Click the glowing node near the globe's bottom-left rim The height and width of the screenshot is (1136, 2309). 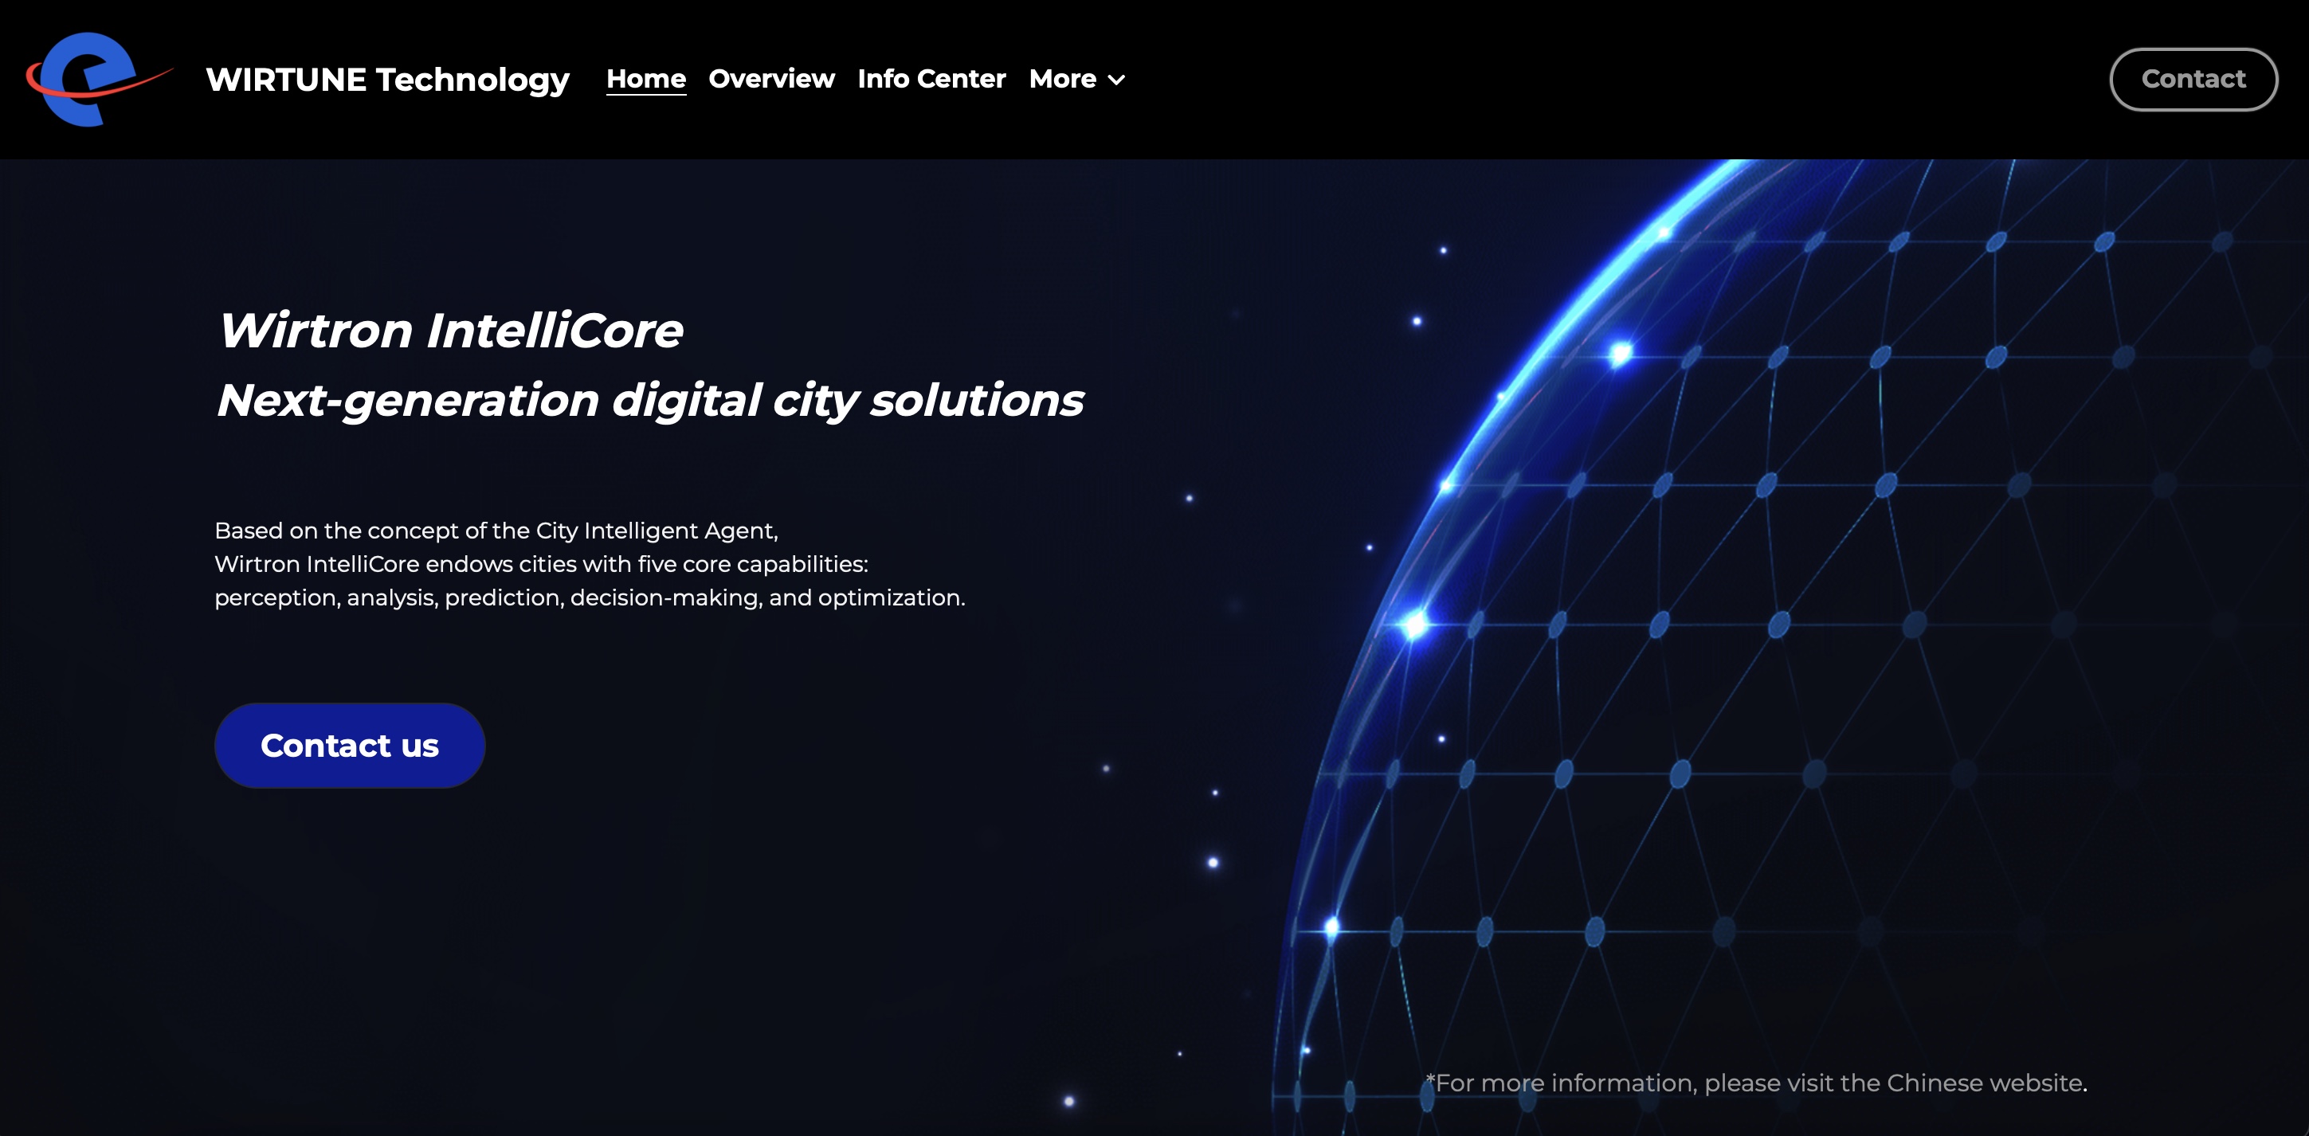point(1332,927)
